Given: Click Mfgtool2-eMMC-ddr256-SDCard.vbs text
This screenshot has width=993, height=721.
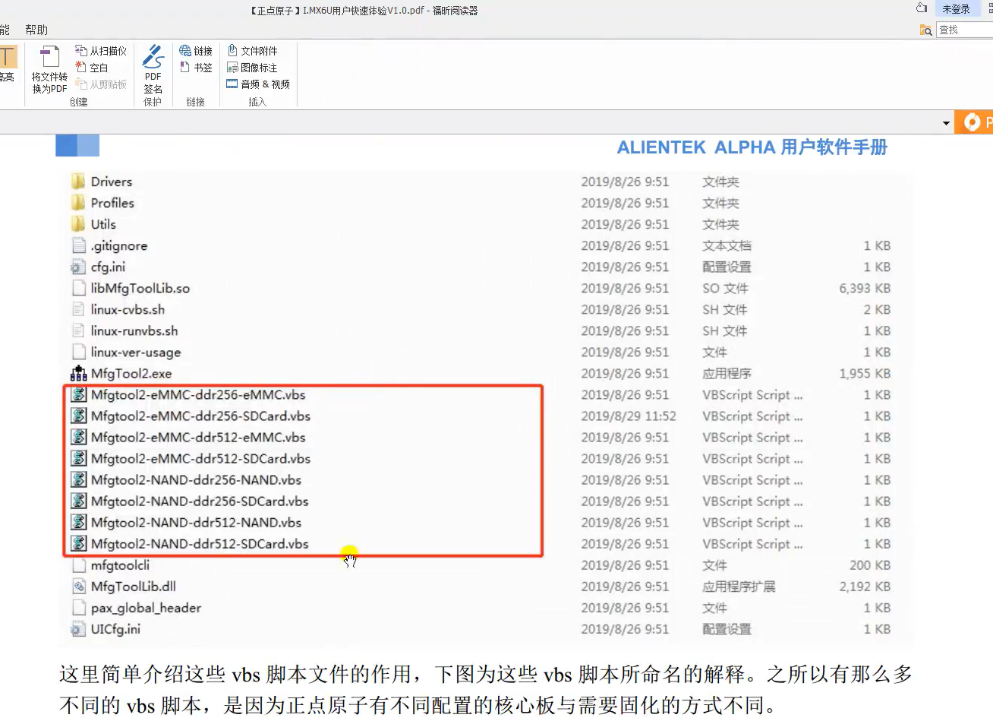Looking at the screenshot, I should [200, 416].
